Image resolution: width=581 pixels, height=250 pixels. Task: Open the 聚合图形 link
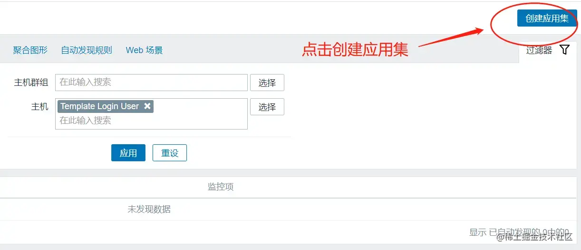pyautogui.click(x=30, y=50)
